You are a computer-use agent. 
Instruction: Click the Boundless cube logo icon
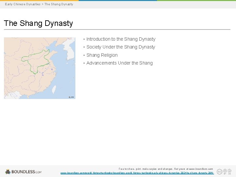pyautogui.click(x=8, y=172)
